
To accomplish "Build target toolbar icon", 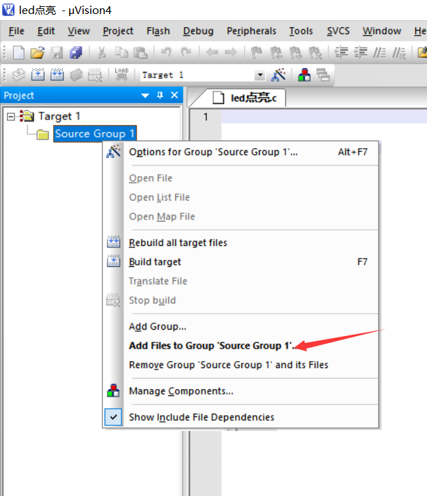I will [x=38, y=75].
